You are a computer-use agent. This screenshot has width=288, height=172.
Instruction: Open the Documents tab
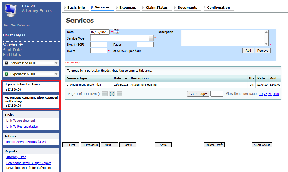pyautogui.click(x=187, y=8)
